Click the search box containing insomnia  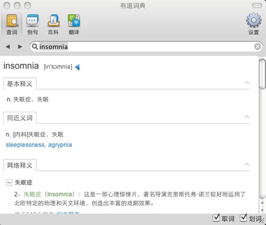point(146,47)
